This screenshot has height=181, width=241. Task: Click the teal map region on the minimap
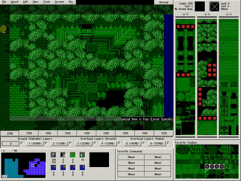click(x=11, y=167)
